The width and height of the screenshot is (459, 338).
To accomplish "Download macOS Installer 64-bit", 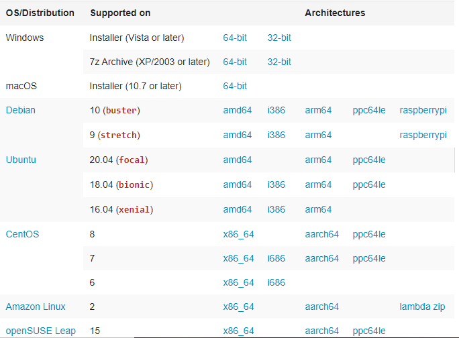I will [x=235, y=86].
